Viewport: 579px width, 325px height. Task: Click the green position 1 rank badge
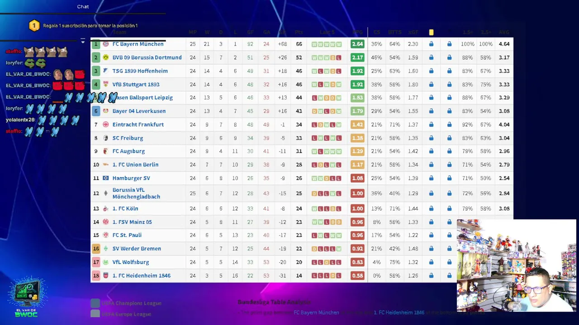95,44
